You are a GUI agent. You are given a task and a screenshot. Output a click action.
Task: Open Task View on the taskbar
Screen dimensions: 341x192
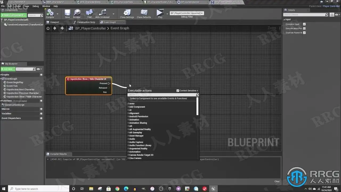click(82, 189)
